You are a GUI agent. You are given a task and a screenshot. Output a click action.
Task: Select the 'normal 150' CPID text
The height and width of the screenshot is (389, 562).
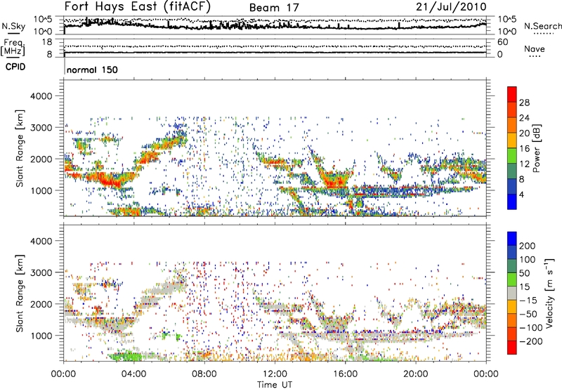click(92, 70)
